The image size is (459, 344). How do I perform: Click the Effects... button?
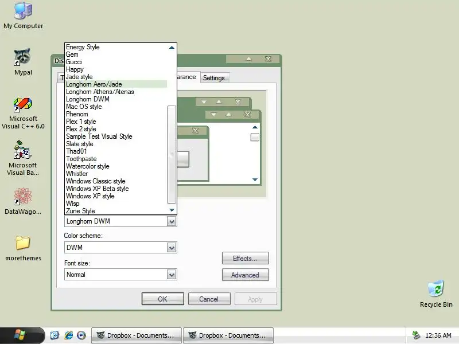pyautogui.click(x=246, y=259)
